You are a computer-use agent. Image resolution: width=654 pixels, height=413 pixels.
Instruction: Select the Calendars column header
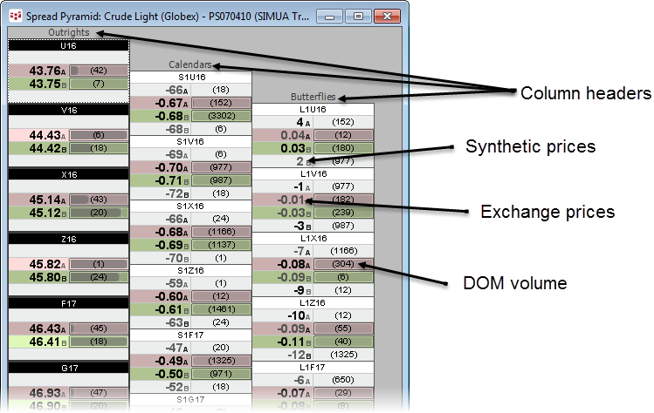189,64
